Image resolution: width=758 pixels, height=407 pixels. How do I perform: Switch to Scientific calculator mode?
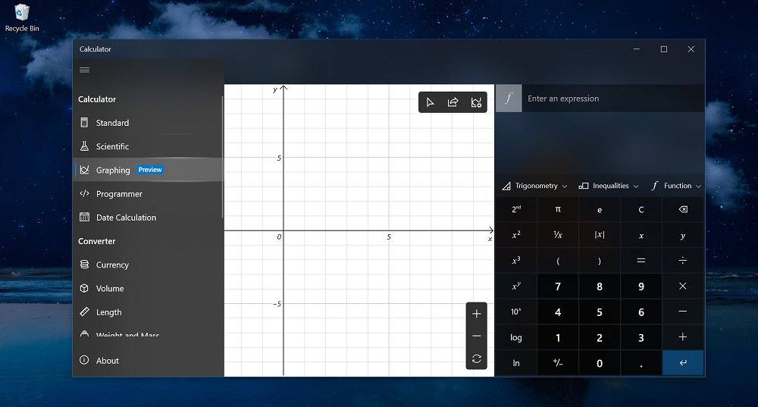pos(147,146)
